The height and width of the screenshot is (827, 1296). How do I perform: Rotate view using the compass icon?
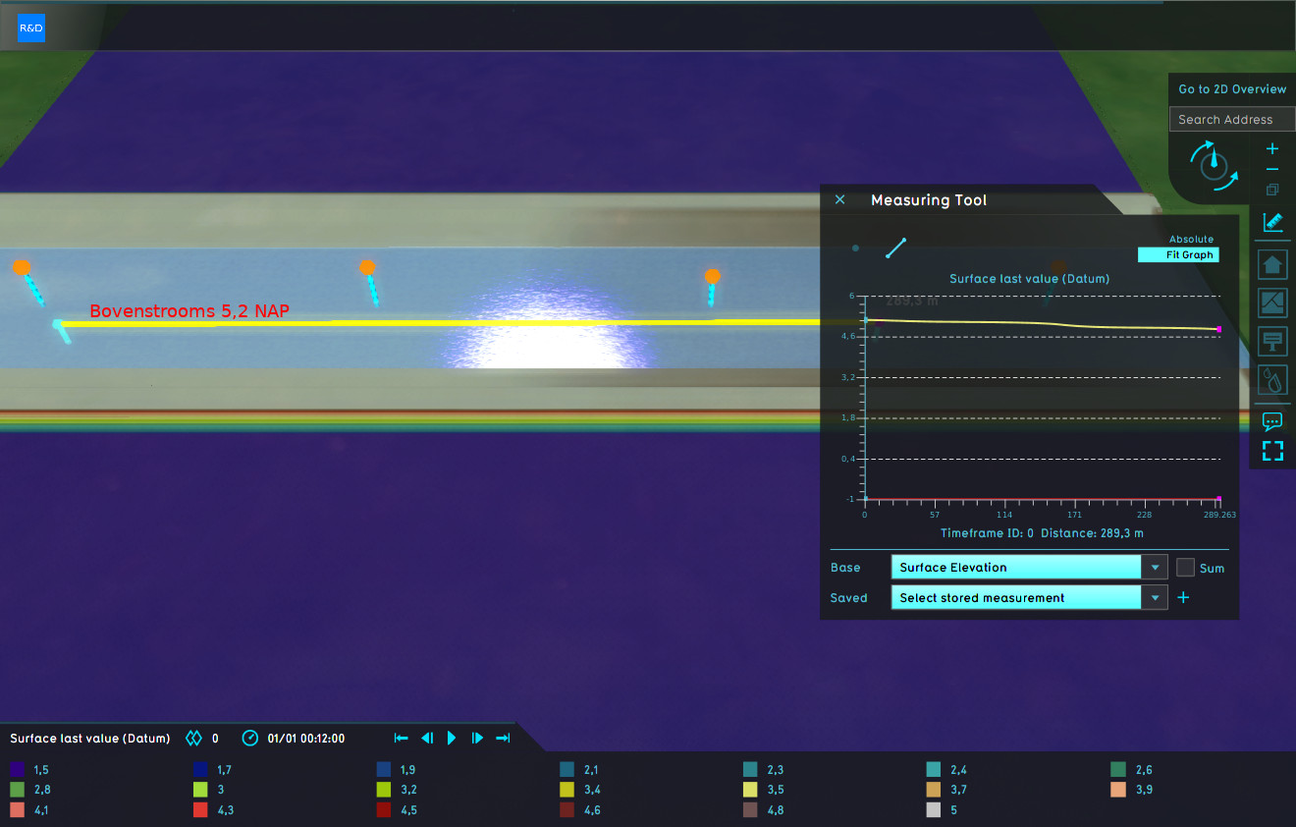click(1214, 165)
